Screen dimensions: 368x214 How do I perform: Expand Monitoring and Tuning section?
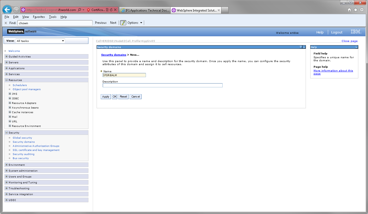tap(7, 182)
